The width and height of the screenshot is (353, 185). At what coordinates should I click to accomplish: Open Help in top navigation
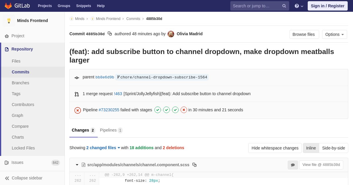(x=101, y=6)
